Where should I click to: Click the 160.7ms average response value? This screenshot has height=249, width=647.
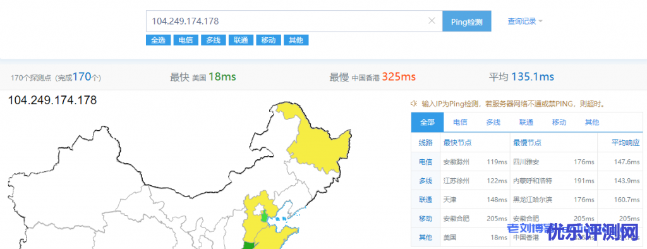[627, 200]
